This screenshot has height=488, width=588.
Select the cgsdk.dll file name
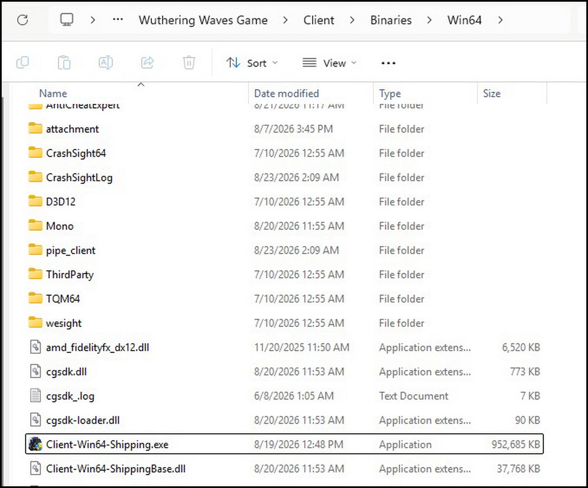[x=67, y=372]
